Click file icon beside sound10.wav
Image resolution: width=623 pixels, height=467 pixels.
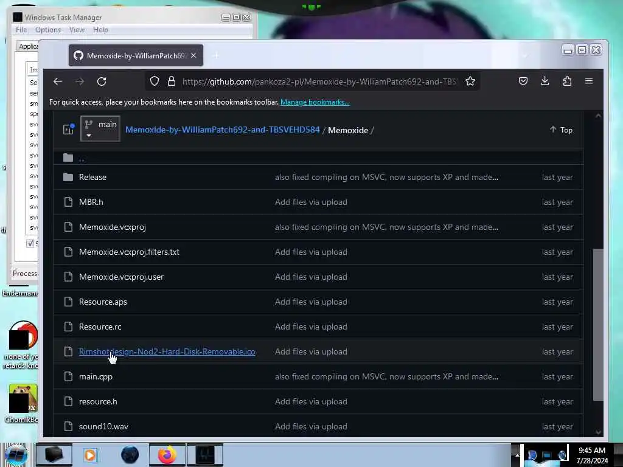(68, 426)
